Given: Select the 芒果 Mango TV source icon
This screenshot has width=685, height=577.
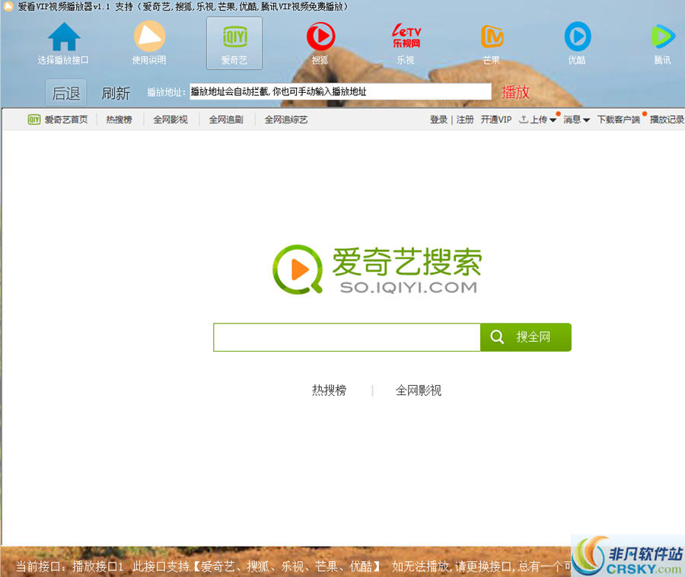Looking at the screenshot, I should point(492,37).
